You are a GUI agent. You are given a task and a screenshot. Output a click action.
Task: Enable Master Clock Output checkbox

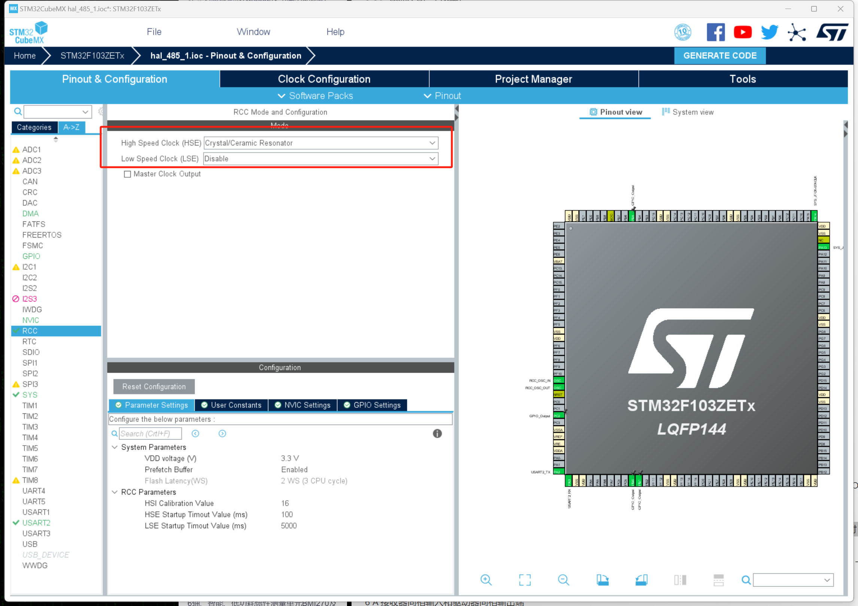tap(127, 174)
